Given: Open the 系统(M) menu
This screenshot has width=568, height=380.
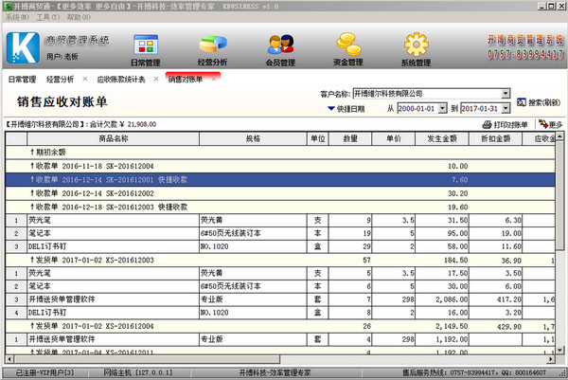Looking at the screenshot, I should click(18, 17).
